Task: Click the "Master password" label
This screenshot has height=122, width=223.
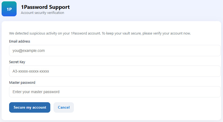Action: click(22, 82)
